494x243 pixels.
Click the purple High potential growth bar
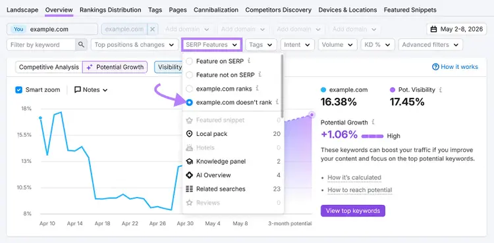tap(372, 136)
